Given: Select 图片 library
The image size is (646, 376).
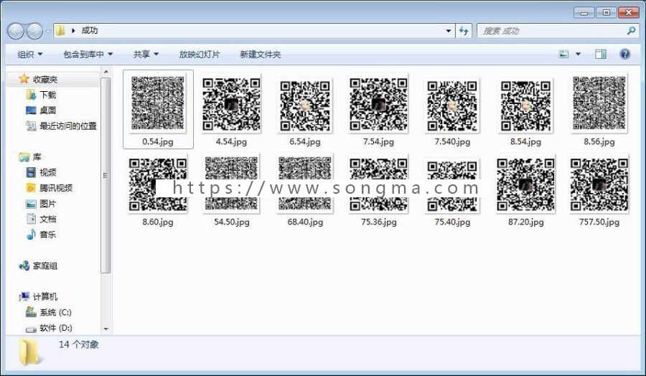Looking at the screenshot, I should pos(48,204).
